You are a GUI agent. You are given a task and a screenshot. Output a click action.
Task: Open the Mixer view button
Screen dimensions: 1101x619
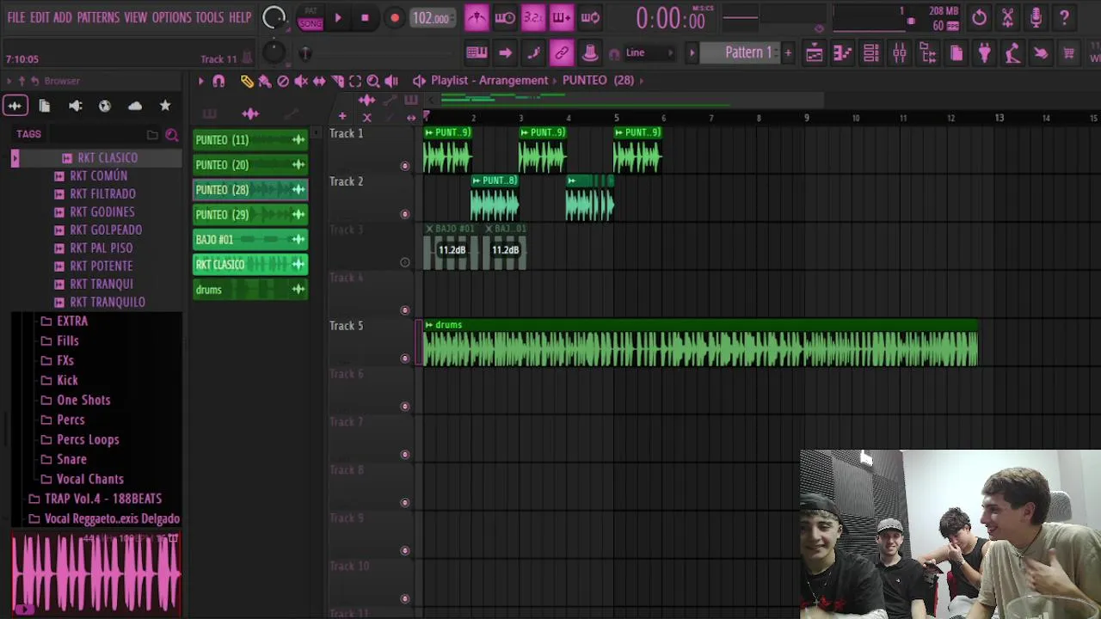(899, 53)
